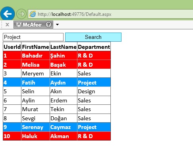
Task: Select the cell Akman
Action: (x=64, y=136)
